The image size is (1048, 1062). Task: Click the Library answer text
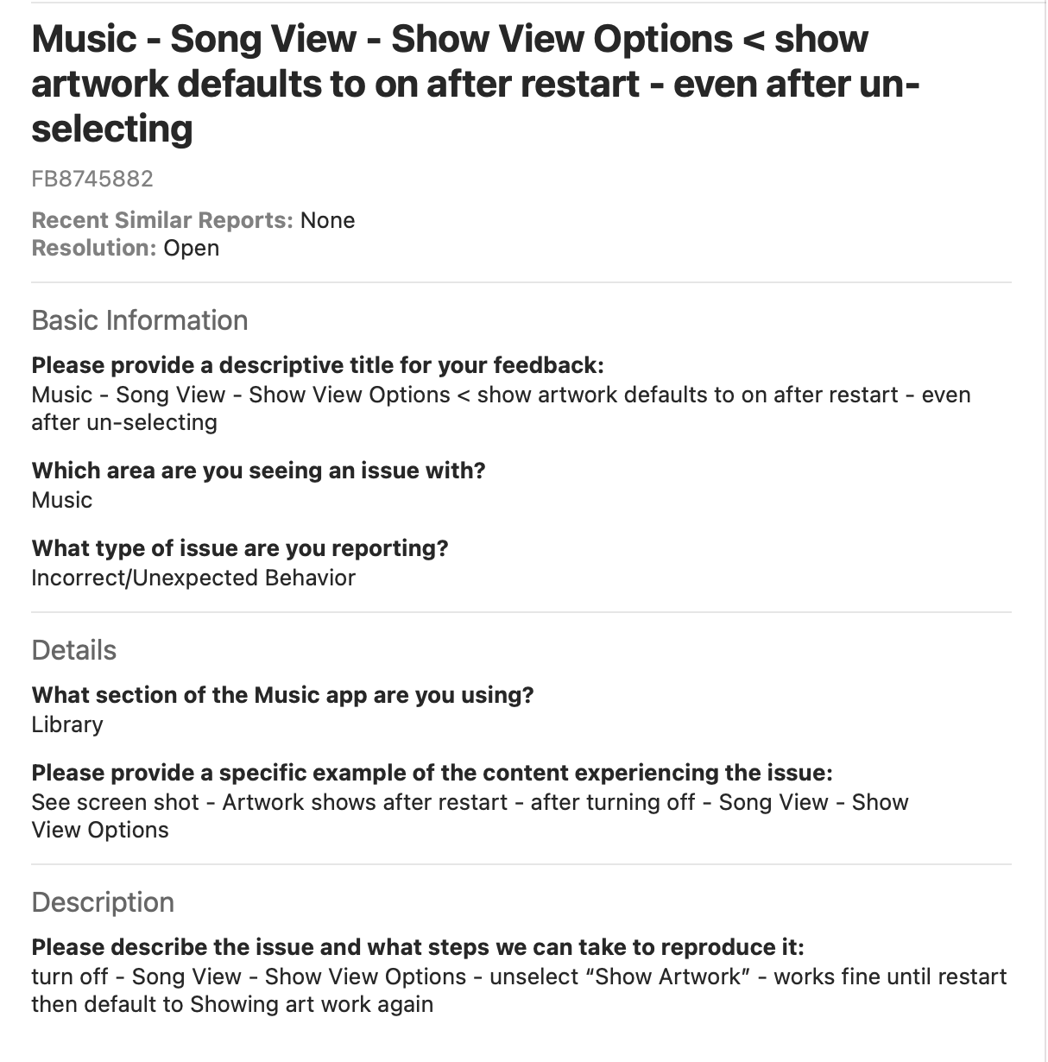tap(67, 724)
